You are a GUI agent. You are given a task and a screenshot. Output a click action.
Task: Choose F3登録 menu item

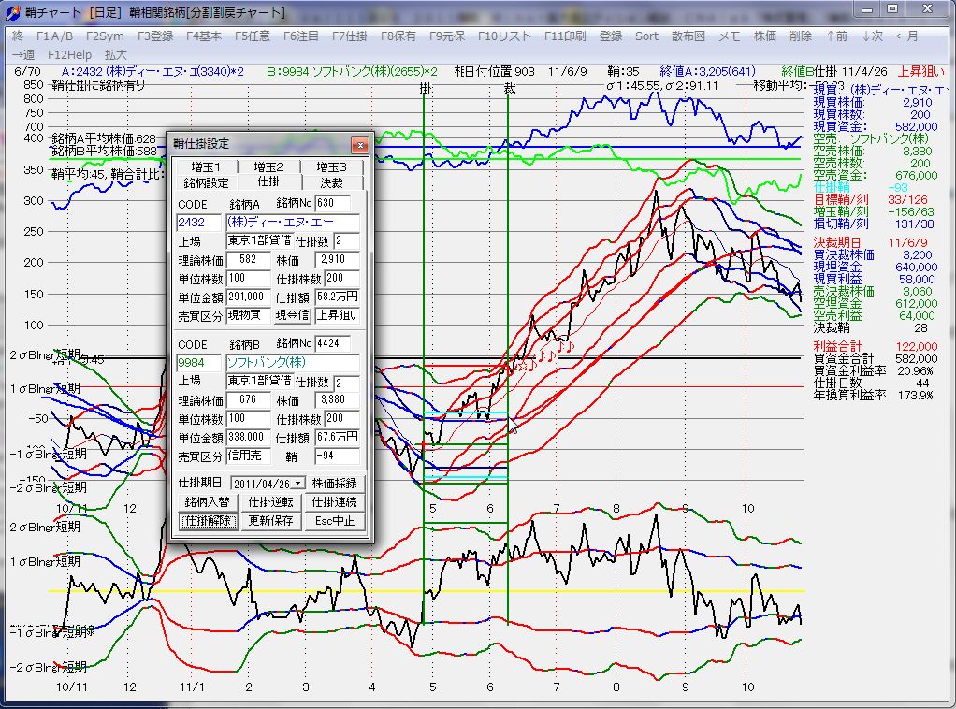pyautogui.click(x=155, y=36)
